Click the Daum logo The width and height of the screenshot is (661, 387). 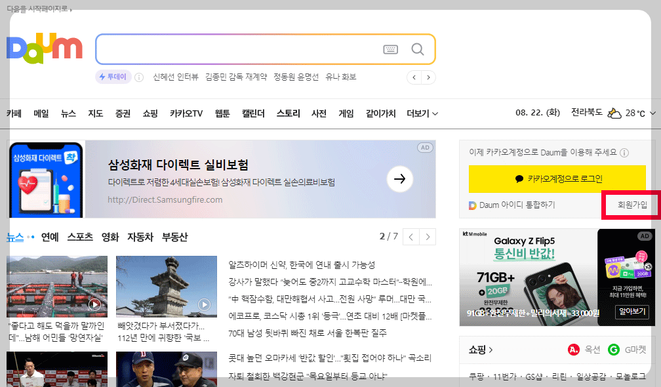pyautogui.click(x=45, y=49)
